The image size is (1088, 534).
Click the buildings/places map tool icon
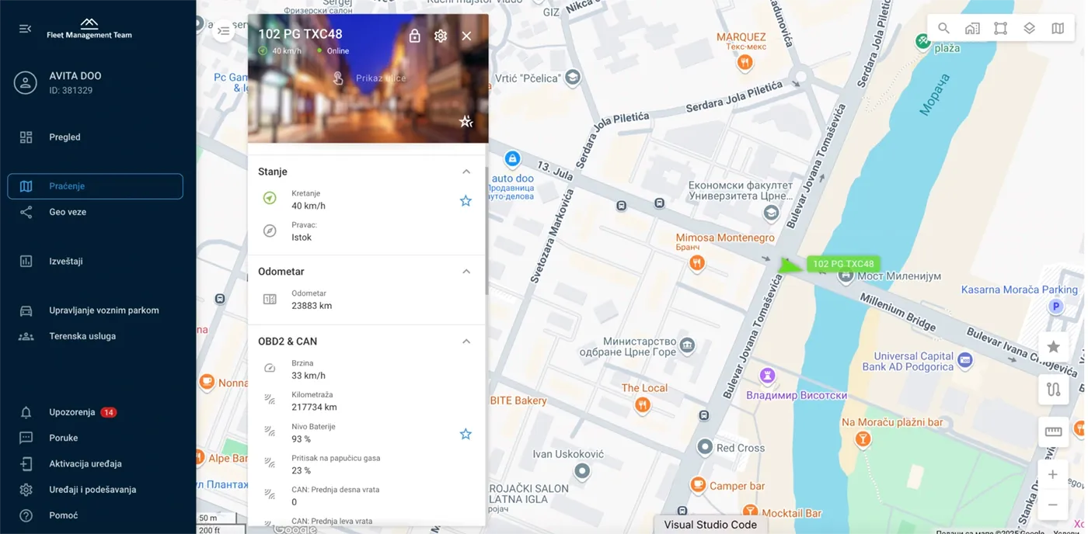(x=972, y=29)
